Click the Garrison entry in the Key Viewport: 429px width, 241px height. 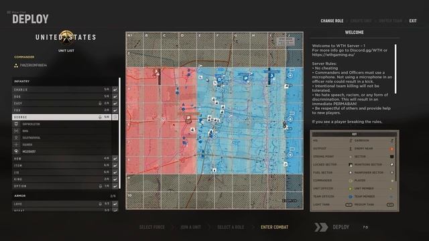click(362, 141)
